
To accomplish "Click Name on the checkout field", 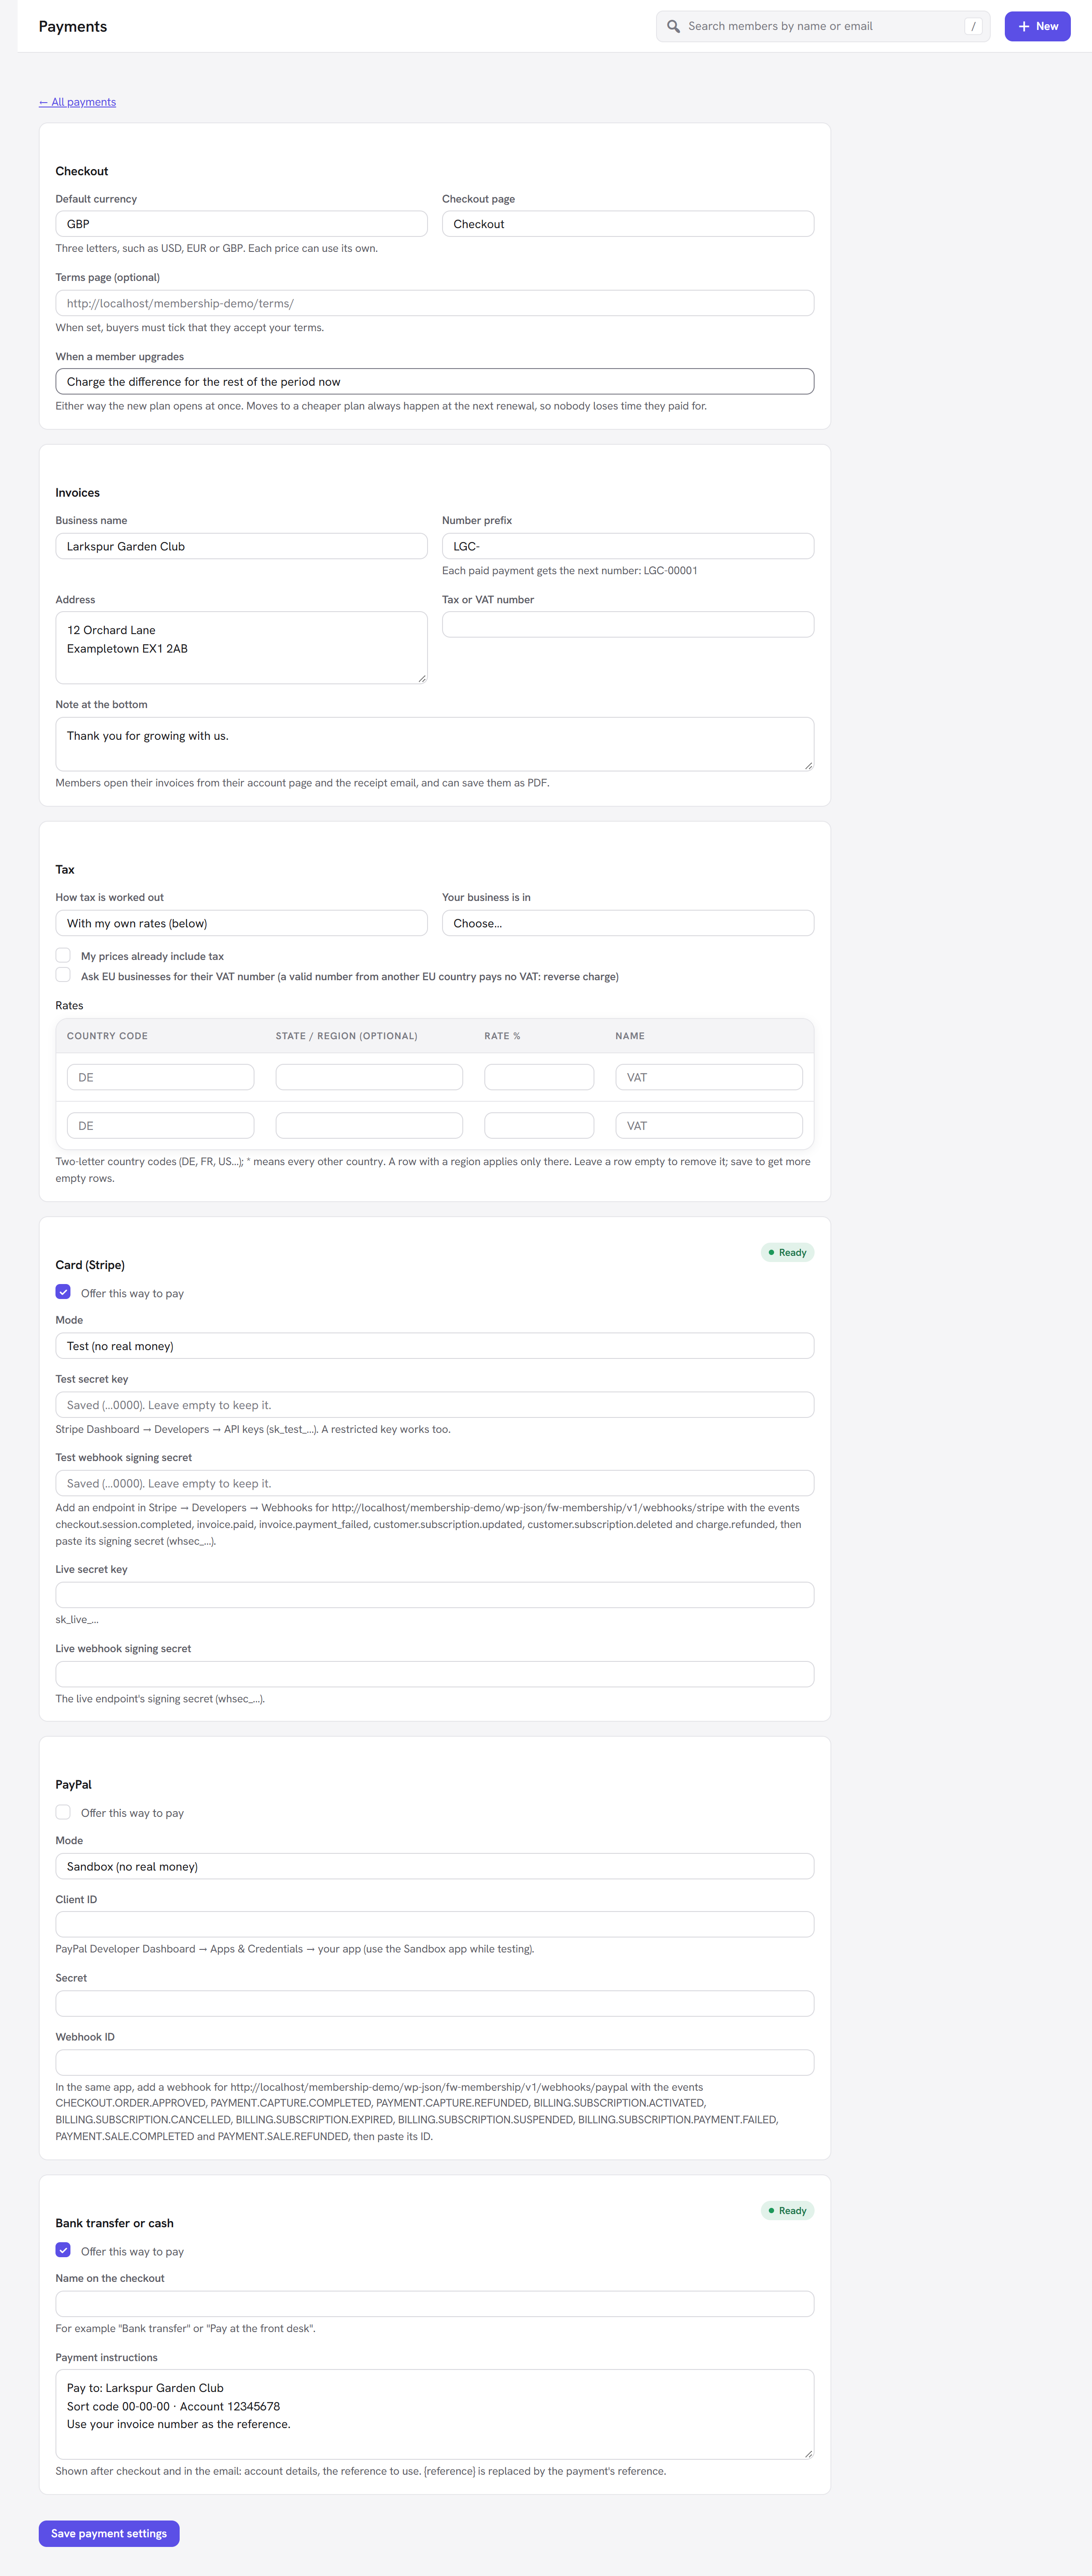I will click(435, 2304).
